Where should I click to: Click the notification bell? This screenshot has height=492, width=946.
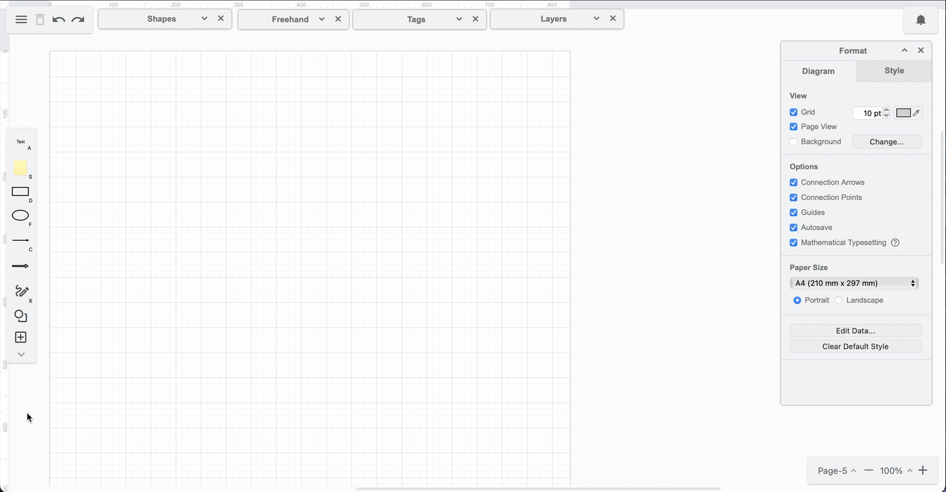920,19
